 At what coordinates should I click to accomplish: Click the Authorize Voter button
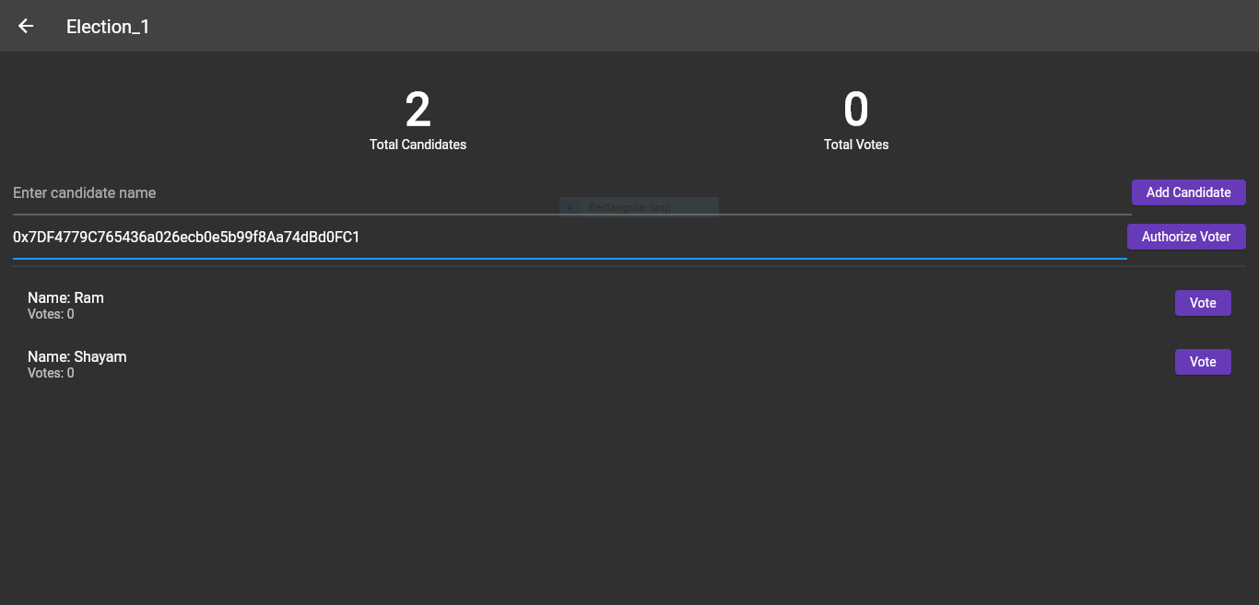pos(1186,237)
